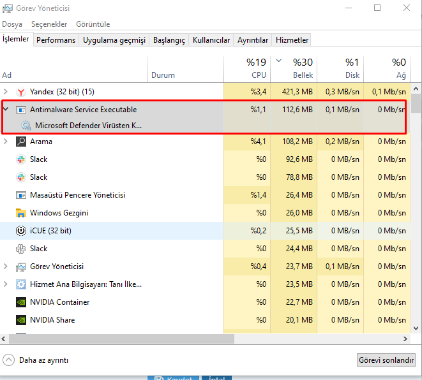Click the 112,6 MB memory value
Image resolution: width=422 pixels, height=380 pixels.
point(298,110)
